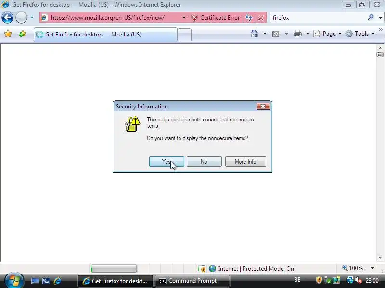Click More Info in Security dialog
The image size is (385, 288).
(245, 162)
